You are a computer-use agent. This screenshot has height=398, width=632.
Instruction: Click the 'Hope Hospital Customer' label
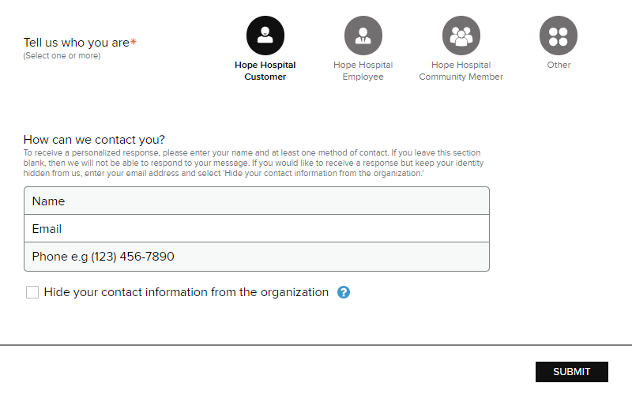point(265,71)
